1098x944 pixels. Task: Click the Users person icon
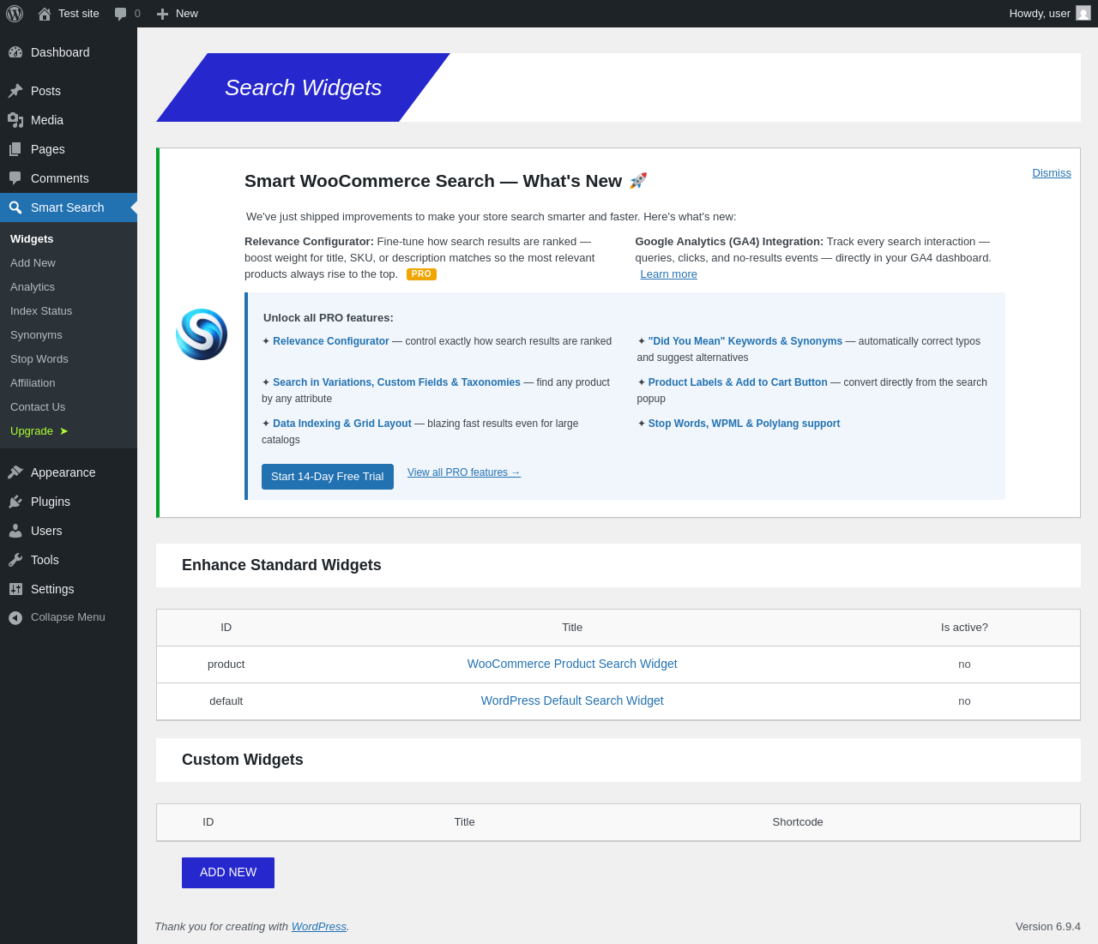pos(15,531)
